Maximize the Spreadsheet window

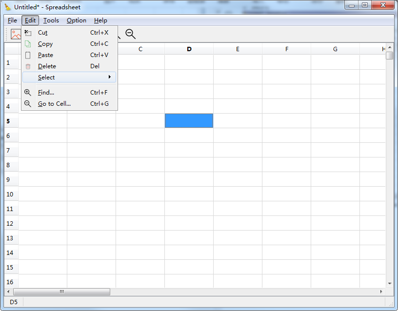pyautogui.click(x=365, y=5)
